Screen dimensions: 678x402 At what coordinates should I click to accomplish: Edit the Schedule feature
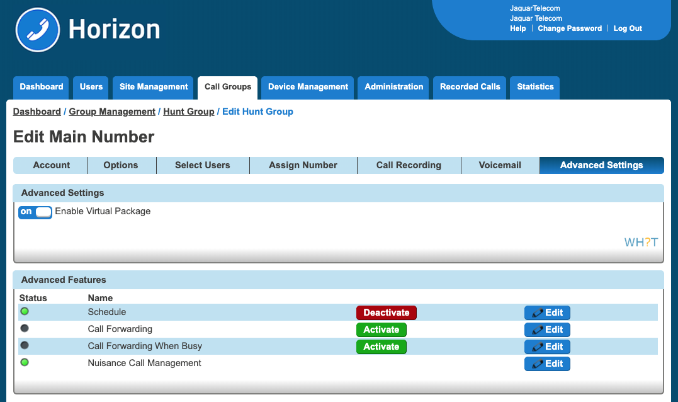click(x=547, y=313)
